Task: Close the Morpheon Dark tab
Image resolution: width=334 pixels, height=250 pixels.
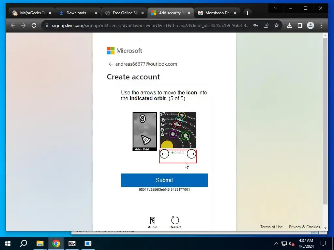Action: 235,13
